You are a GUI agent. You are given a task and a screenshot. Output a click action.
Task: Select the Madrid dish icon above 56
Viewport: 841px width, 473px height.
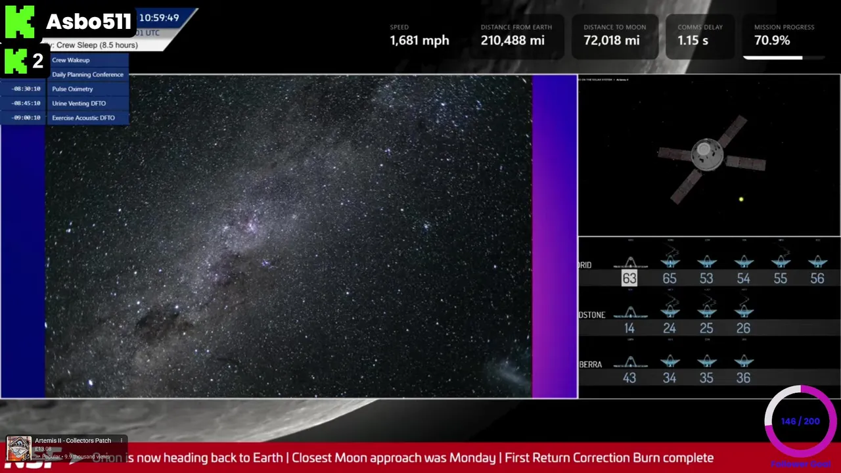(x=817, y=263)
